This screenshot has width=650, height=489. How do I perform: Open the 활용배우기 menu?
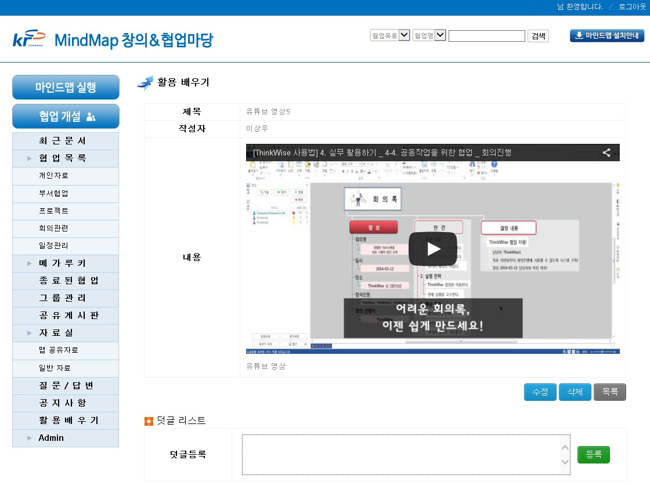coord(66,420)
